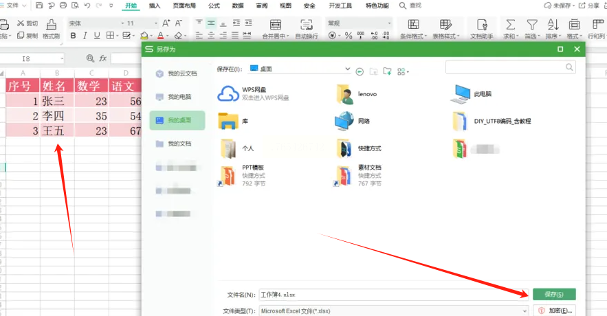Click the save icon in quick access toolbar
Viewport: 607px width, 316px height.
tap(39, 5)
